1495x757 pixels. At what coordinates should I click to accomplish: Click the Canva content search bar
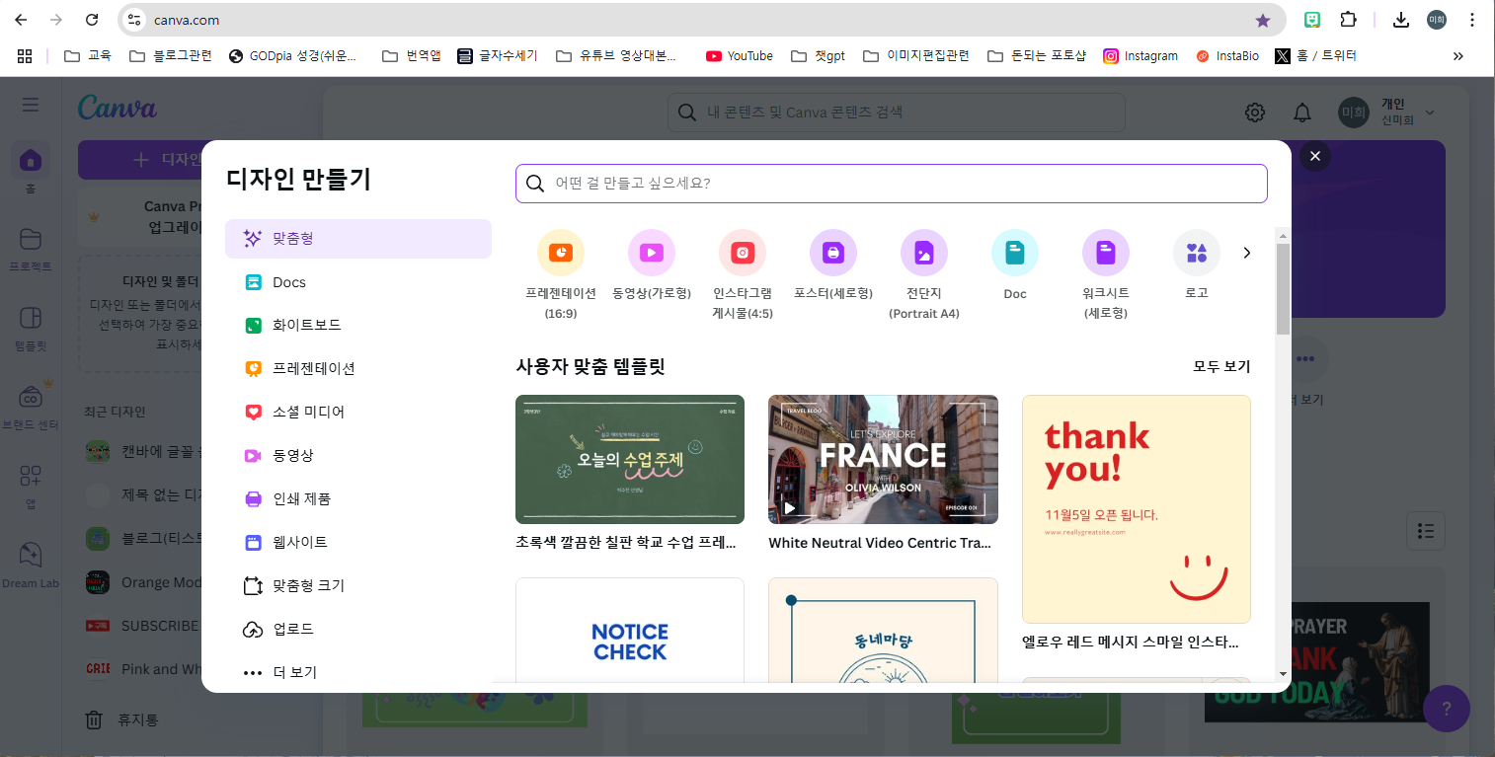coord(897,113)
